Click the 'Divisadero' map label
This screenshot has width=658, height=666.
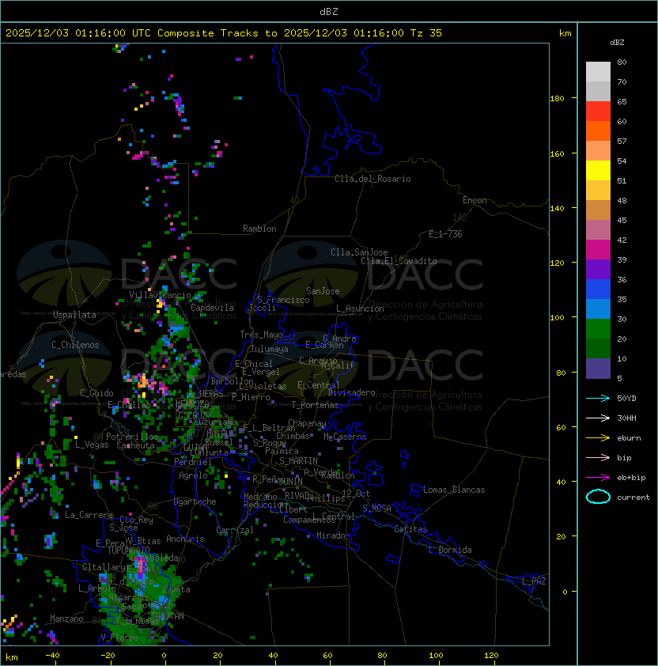click(x=352, y=392)
